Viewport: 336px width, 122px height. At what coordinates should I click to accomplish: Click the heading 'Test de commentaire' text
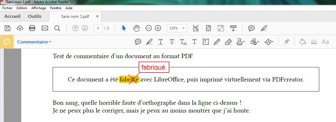pyautogui.click(x=123, y=56)
